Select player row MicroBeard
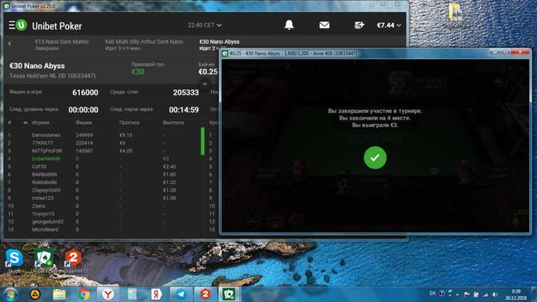This screenshot has height=302, width=537. tap(103, 229)
